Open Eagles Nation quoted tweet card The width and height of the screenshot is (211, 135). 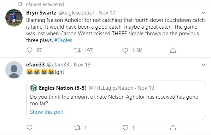(116, 100)
